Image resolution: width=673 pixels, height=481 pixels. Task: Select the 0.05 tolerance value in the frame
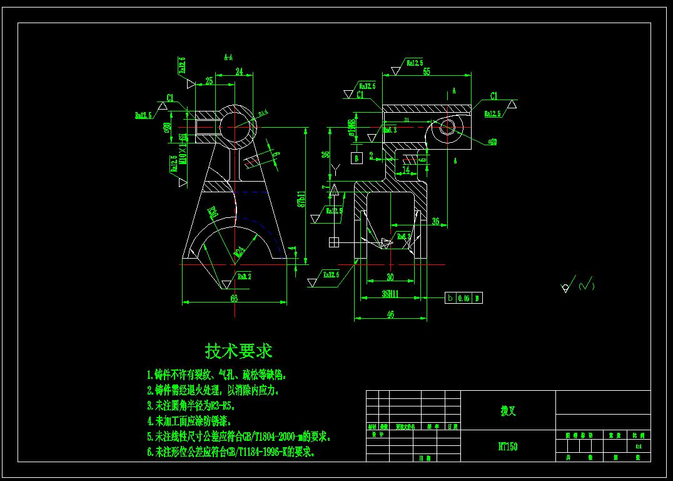(463, 298)
